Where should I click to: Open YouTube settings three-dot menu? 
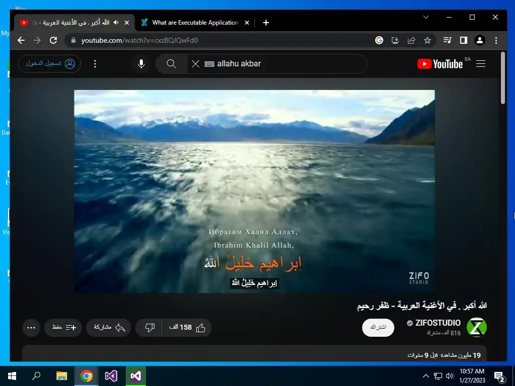coord(95,64)
